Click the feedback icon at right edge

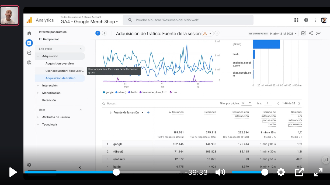coord(326,160)
